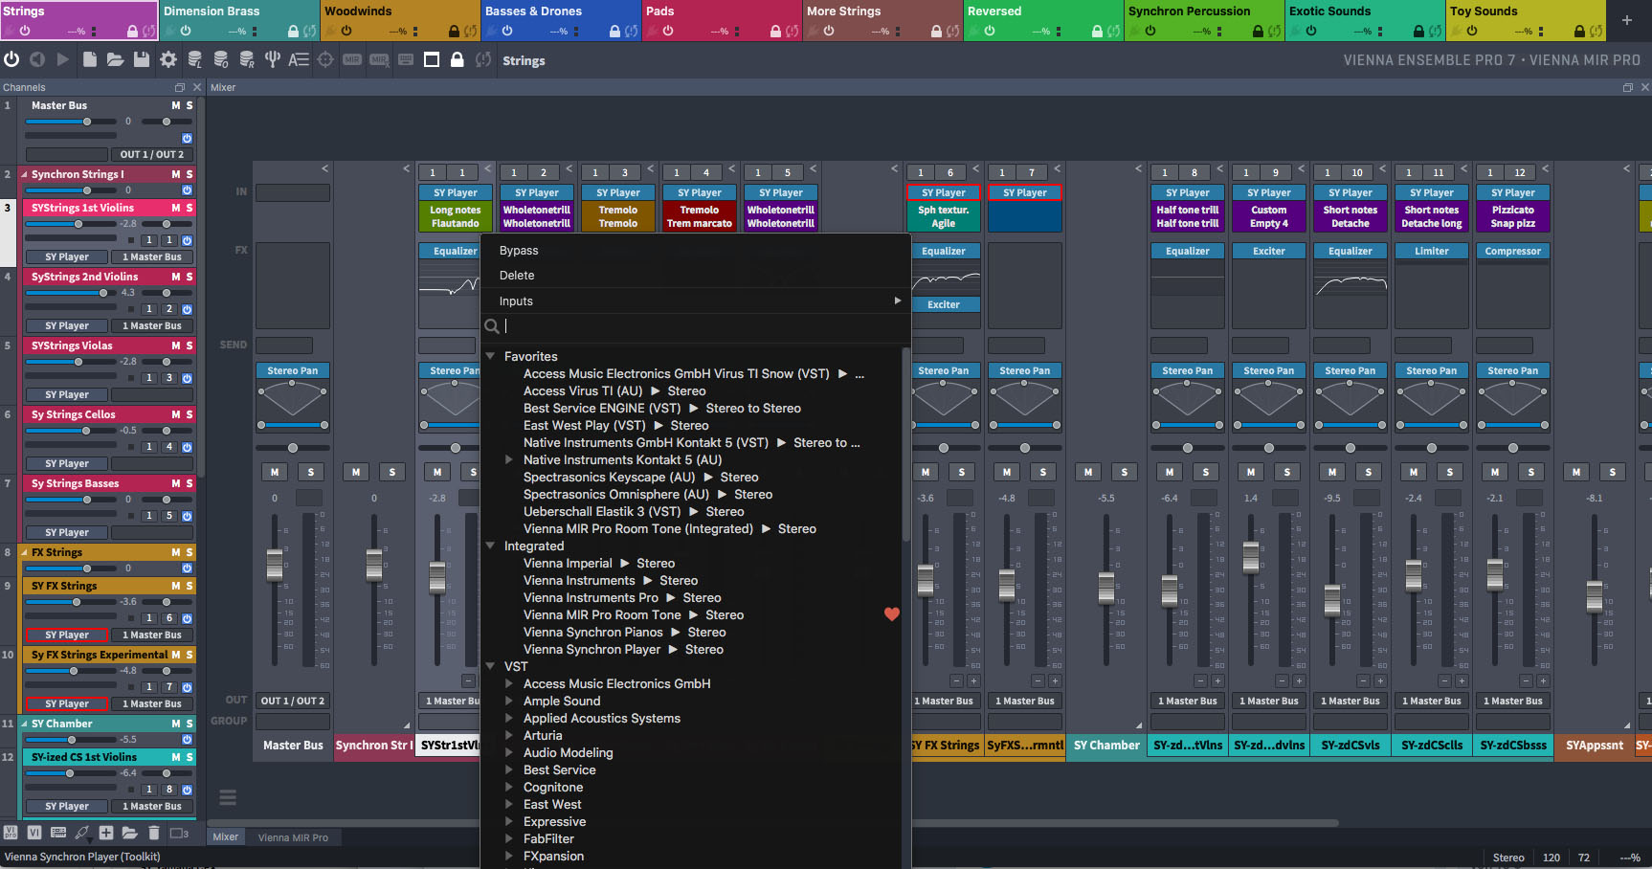Screen dimensions: 1652x869
Task: Collapse the Favorites section in plugin menu
Action: pyautogui.click(x=490, y=356)
